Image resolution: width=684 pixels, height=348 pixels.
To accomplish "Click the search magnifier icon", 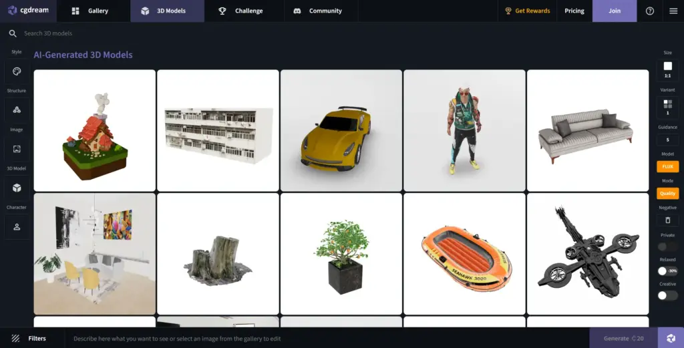I will (13, 33).
